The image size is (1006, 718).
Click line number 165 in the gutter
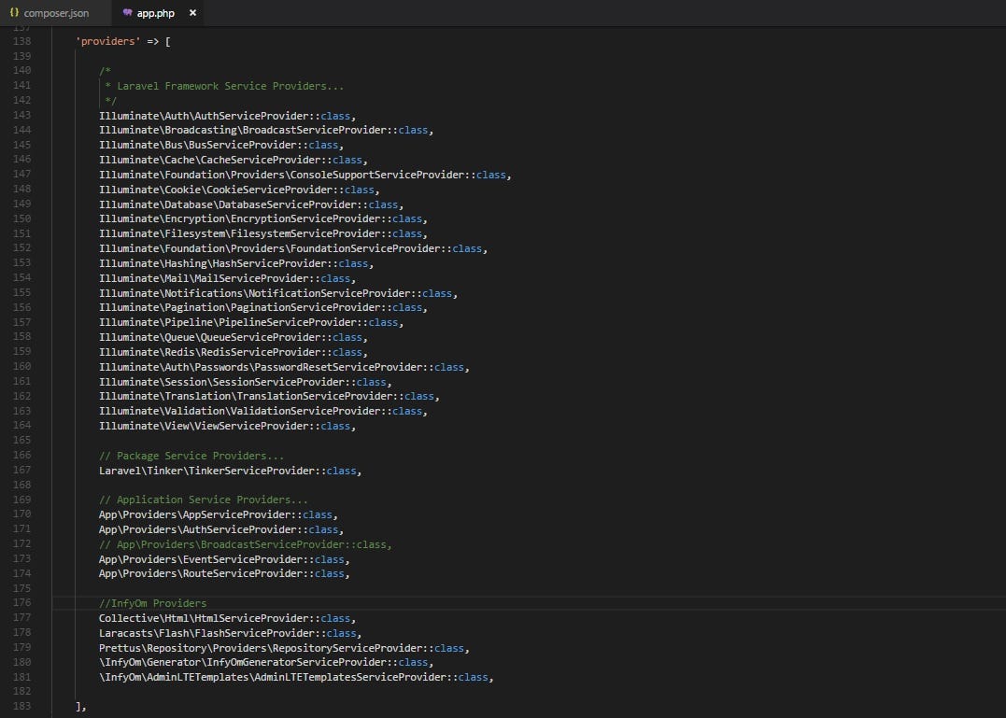(x=21, y=441)
